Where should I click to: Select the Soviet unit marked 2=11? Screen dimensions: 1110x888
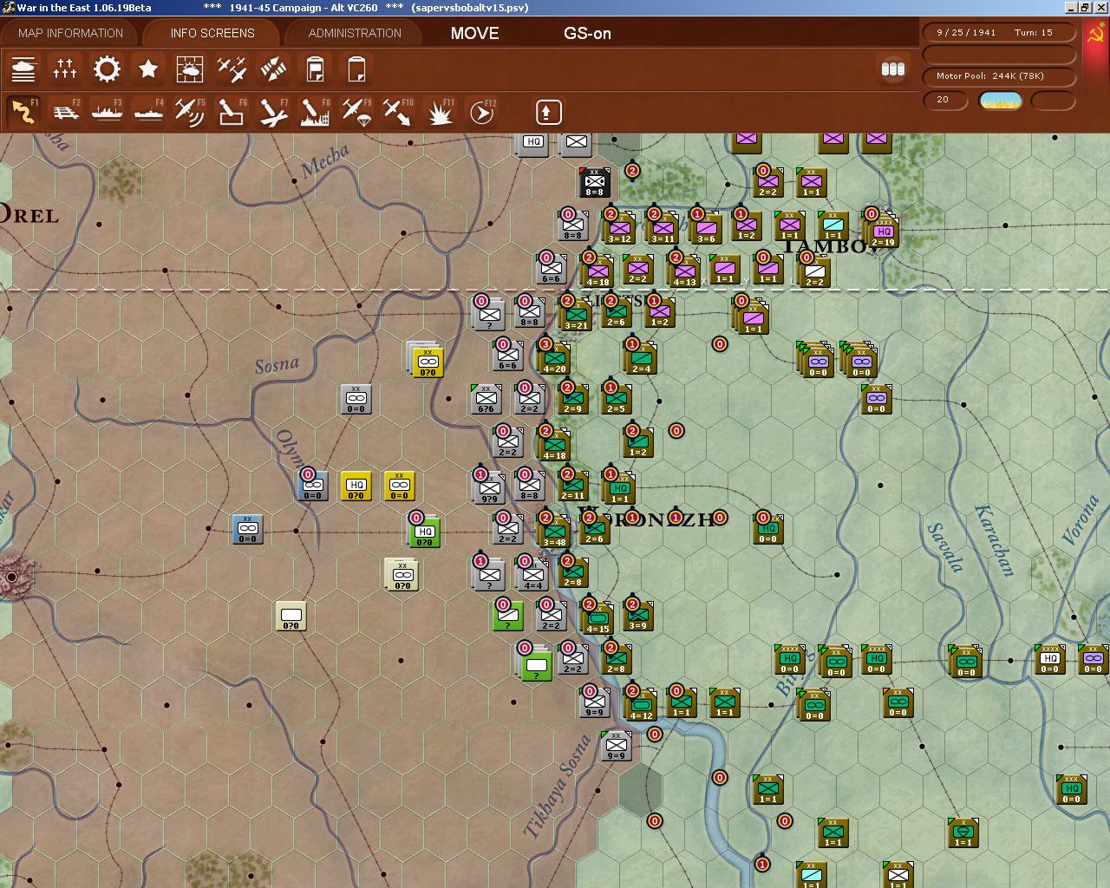(x=573, y=486)
